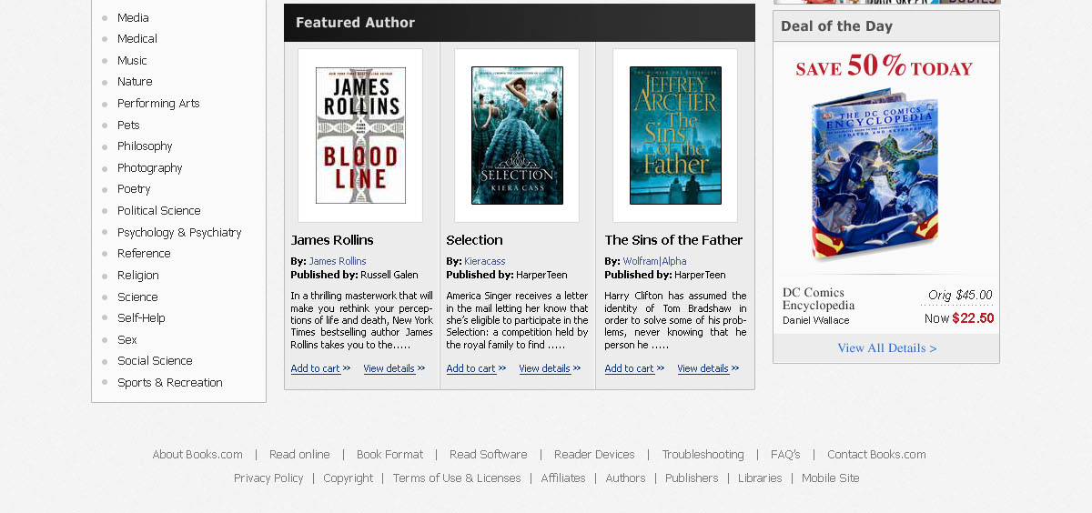Browse the Music category
Screen dimensions: 1092x513
132,61
